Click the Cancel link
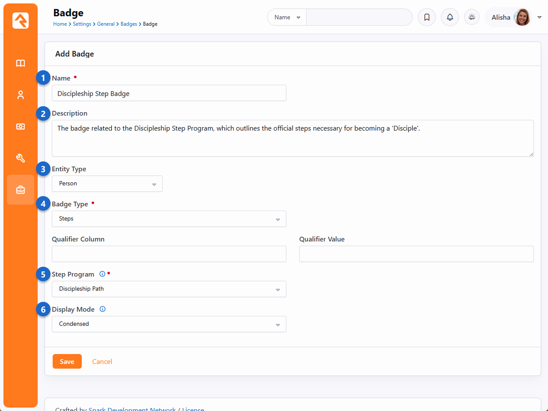548x411 pixels. coord(102,362)
